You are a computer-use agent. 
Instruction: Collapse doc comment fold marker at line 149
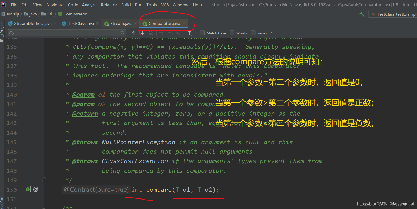(44, 180)
